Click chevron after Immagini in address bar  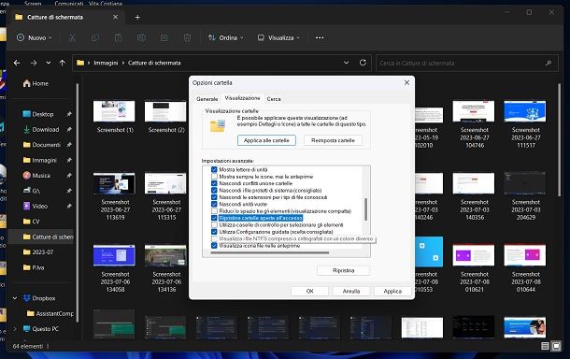pyautogui.click(x=122, y=63)
